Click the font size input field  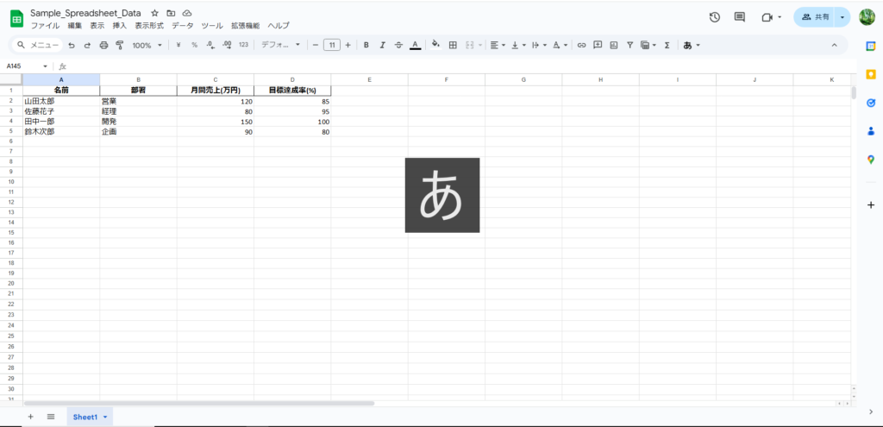331,45
